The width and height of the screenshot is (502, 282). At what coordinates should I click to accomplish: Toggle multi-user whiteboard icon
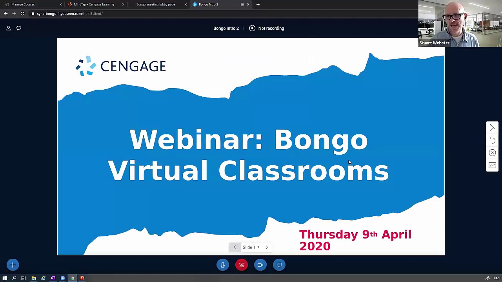[x=492, y=165]
